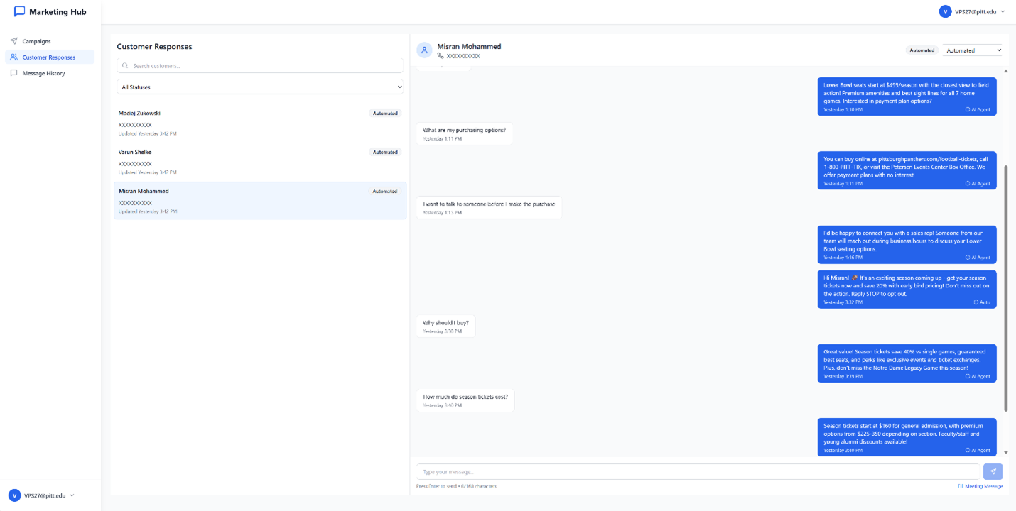Click the phone icon under contact name
1016x511 pixels.
[441, 56]
